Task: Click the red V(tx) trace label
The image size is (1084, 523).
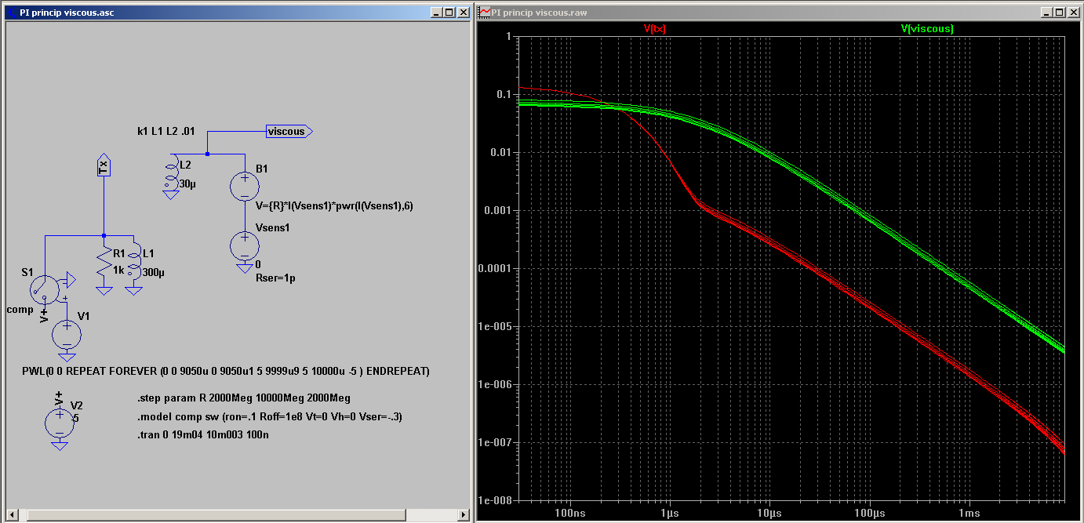Action: pyautogui.click(x=654, y=28)
